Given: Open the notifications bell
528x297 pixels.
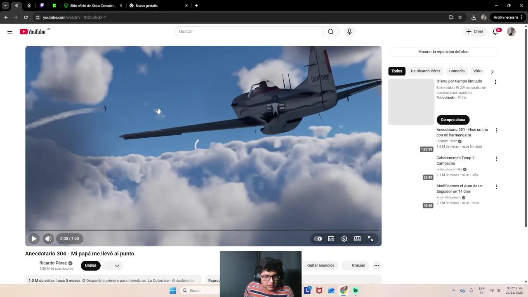Looking at the screenshot, I should pyautogui.click(x=496, y=32).
